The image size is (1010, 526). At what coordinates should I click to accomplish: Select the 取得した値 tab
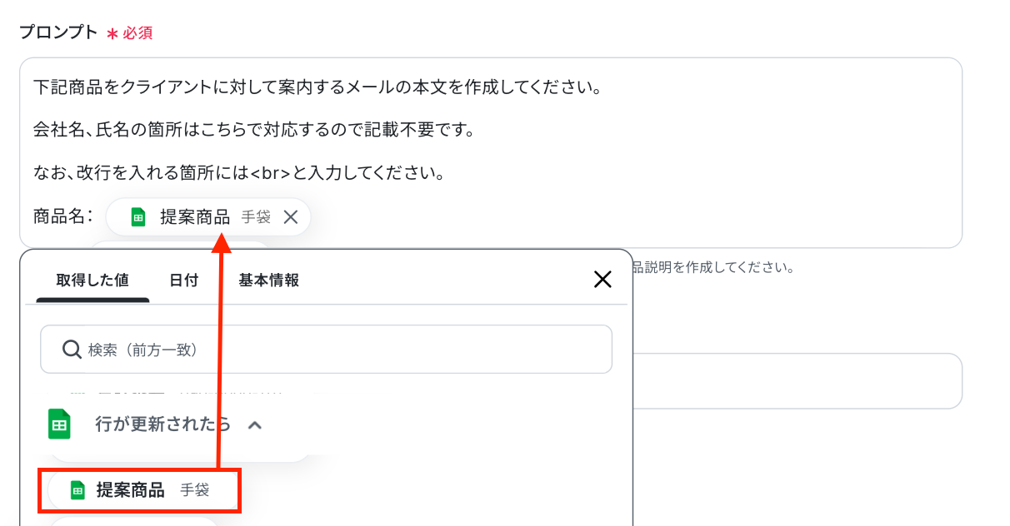click(x=92, y=280)
